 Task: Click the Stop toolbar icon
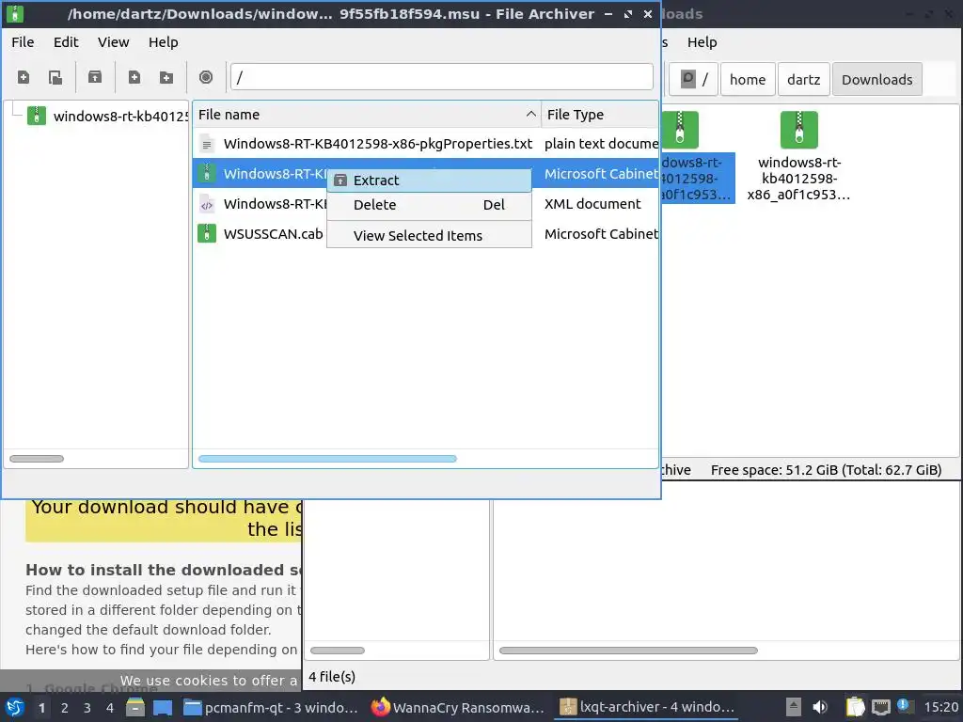click(206, 77)
